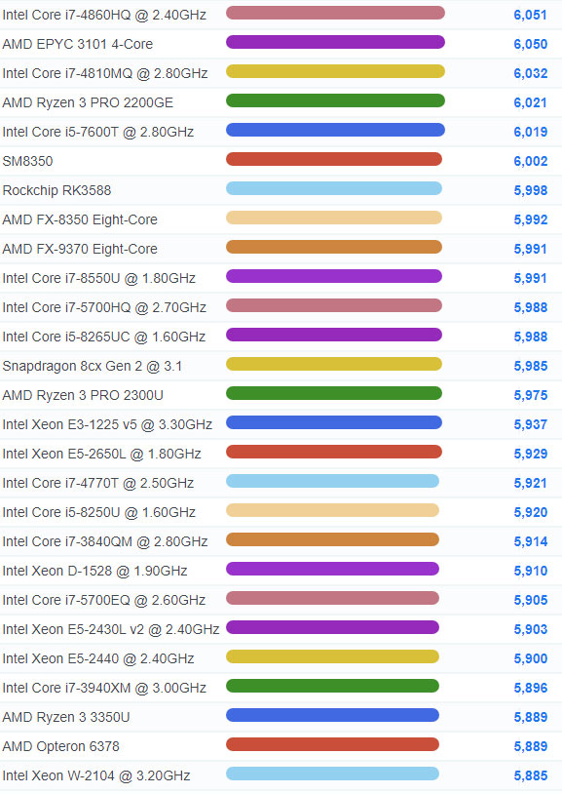Select AMD Opteron 6378
This screenshot has width=562, height=794.
pos(61,746)
